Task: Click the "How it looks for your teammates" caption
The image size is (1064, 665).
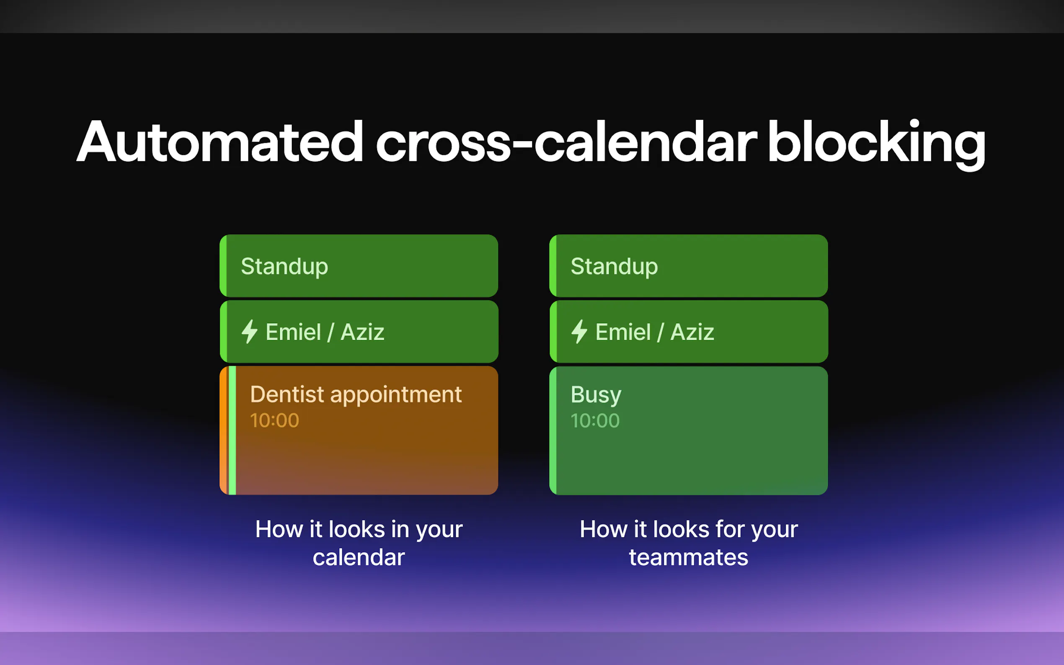Action: 688,543
